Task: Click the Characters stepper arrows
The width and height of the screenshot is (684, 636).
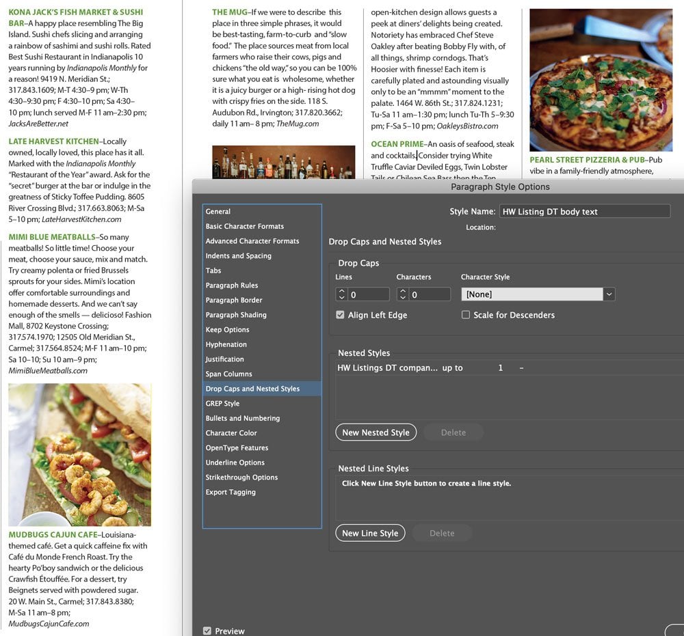Action: [403, 294]
